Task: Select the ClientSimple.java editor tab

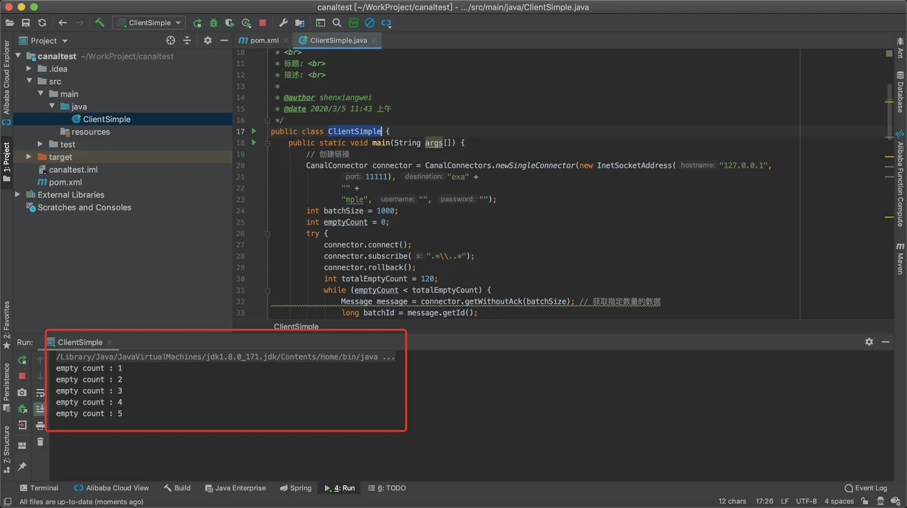Action: pyautogui.click(x=338, y=40)
